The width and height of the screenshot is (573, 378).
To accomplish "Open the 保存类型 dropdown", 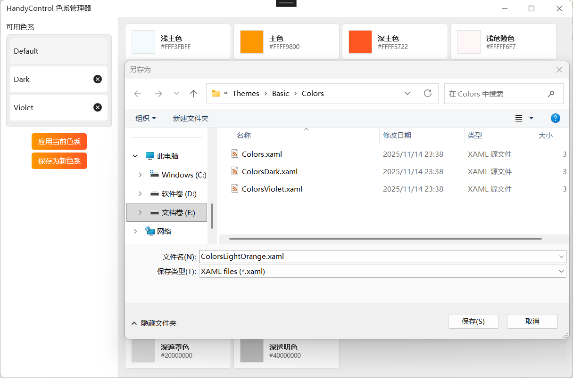I will pyautogui.click(x=561, y=271).
